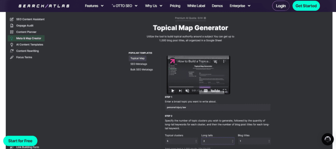Click the Premium AI Quota text
The height and width of the screenshot is (149, 336).
coord(189,18)
